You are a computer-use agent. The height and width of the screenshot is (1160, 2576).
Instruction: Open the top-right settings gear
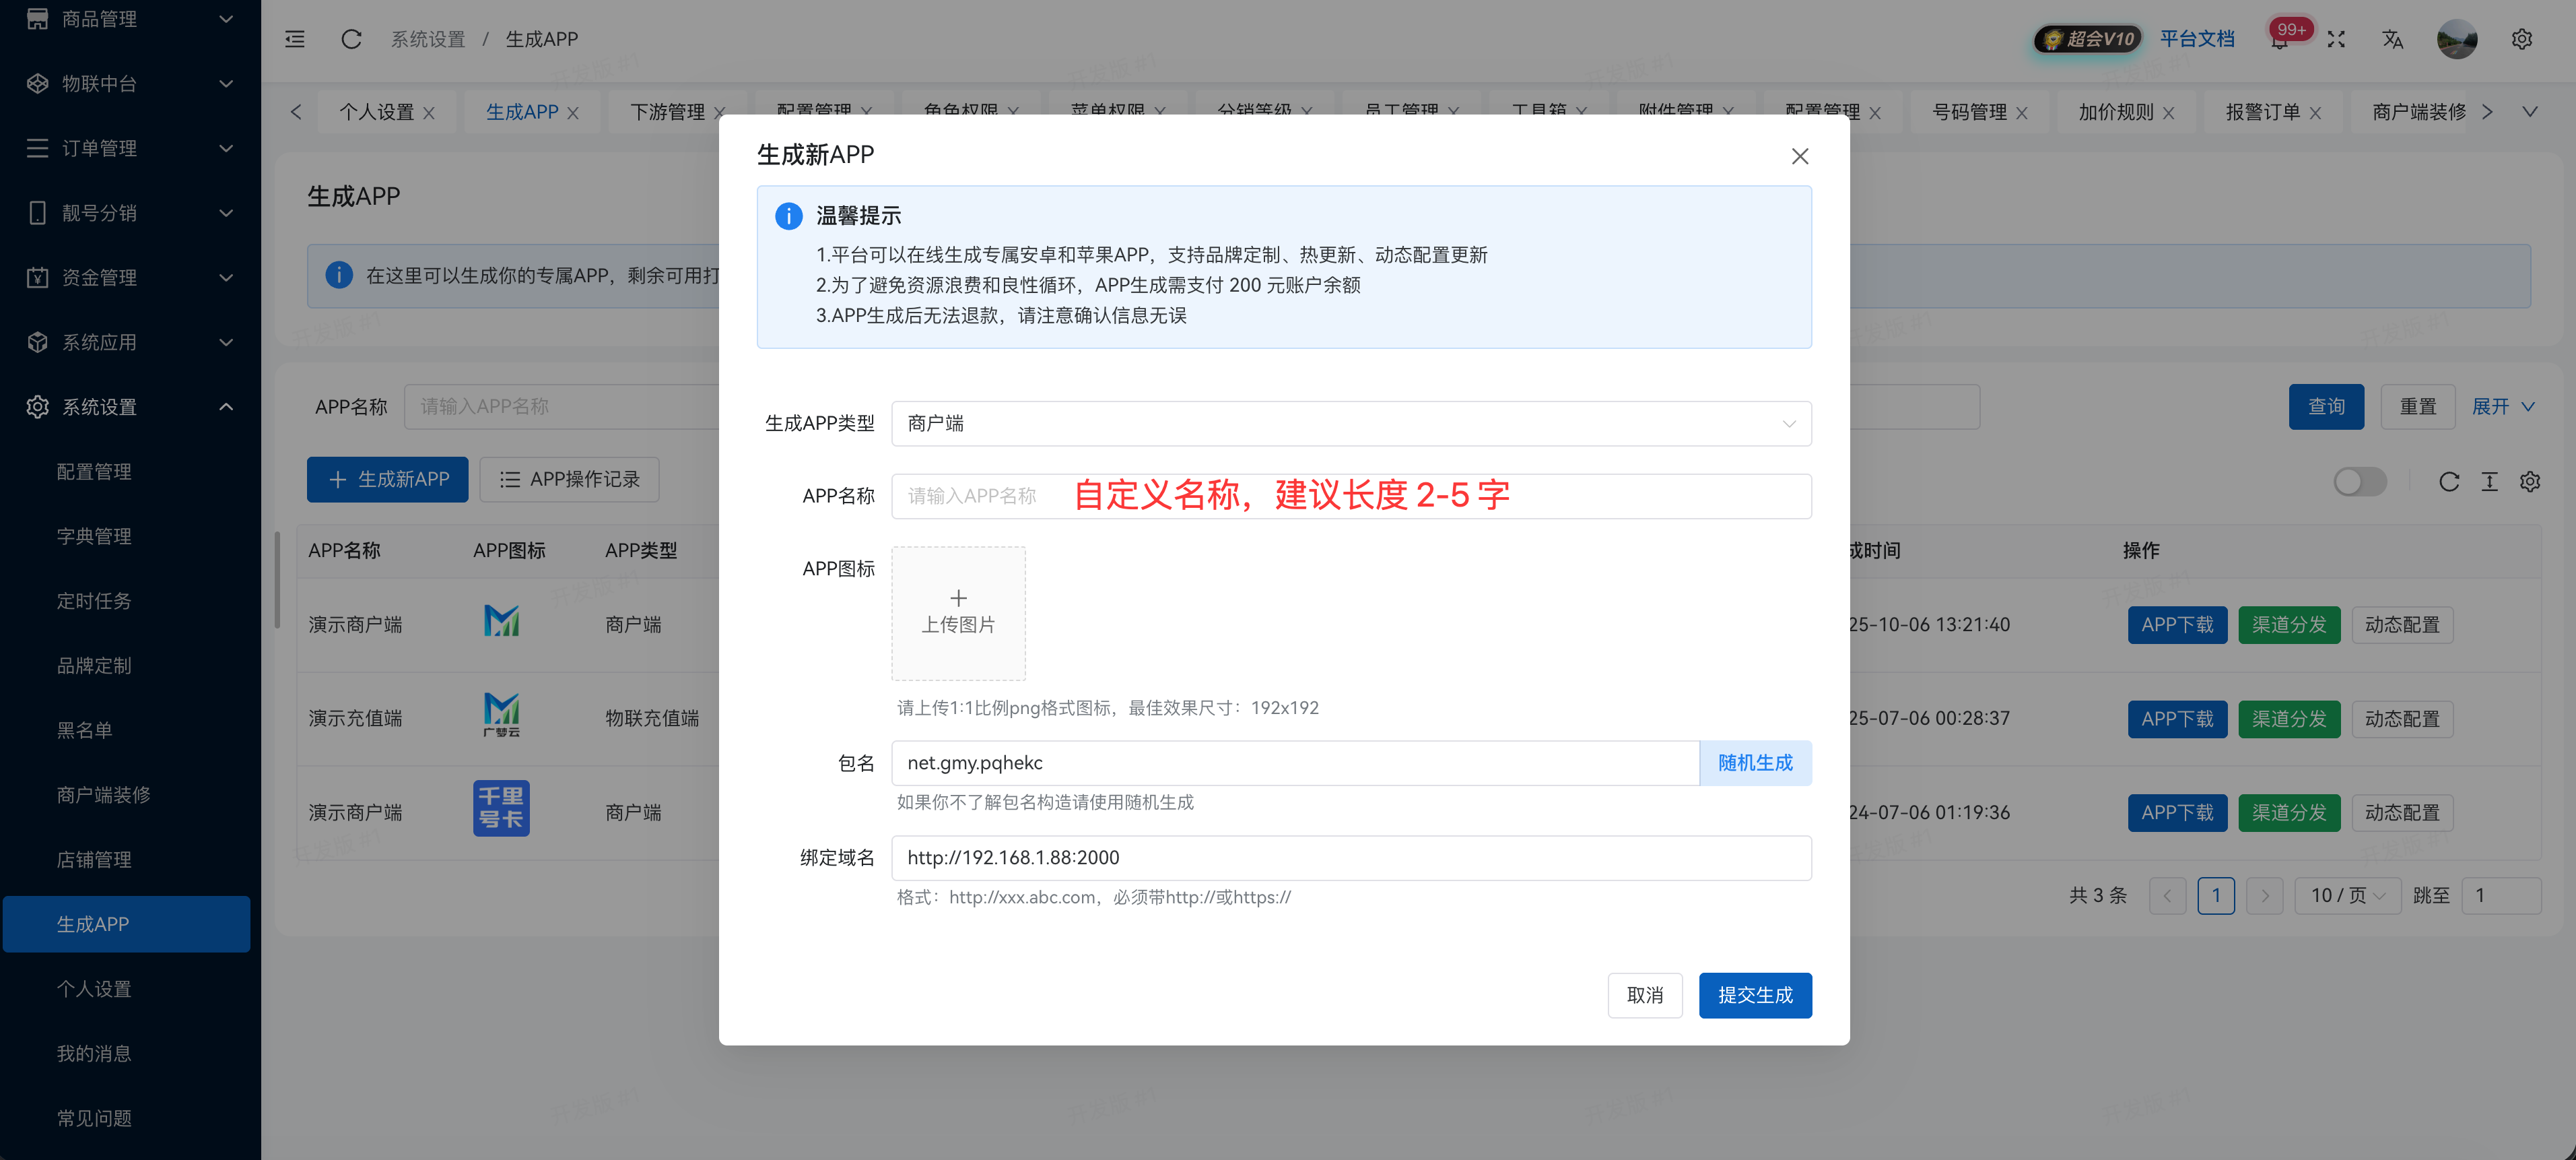pos(2522,39)
